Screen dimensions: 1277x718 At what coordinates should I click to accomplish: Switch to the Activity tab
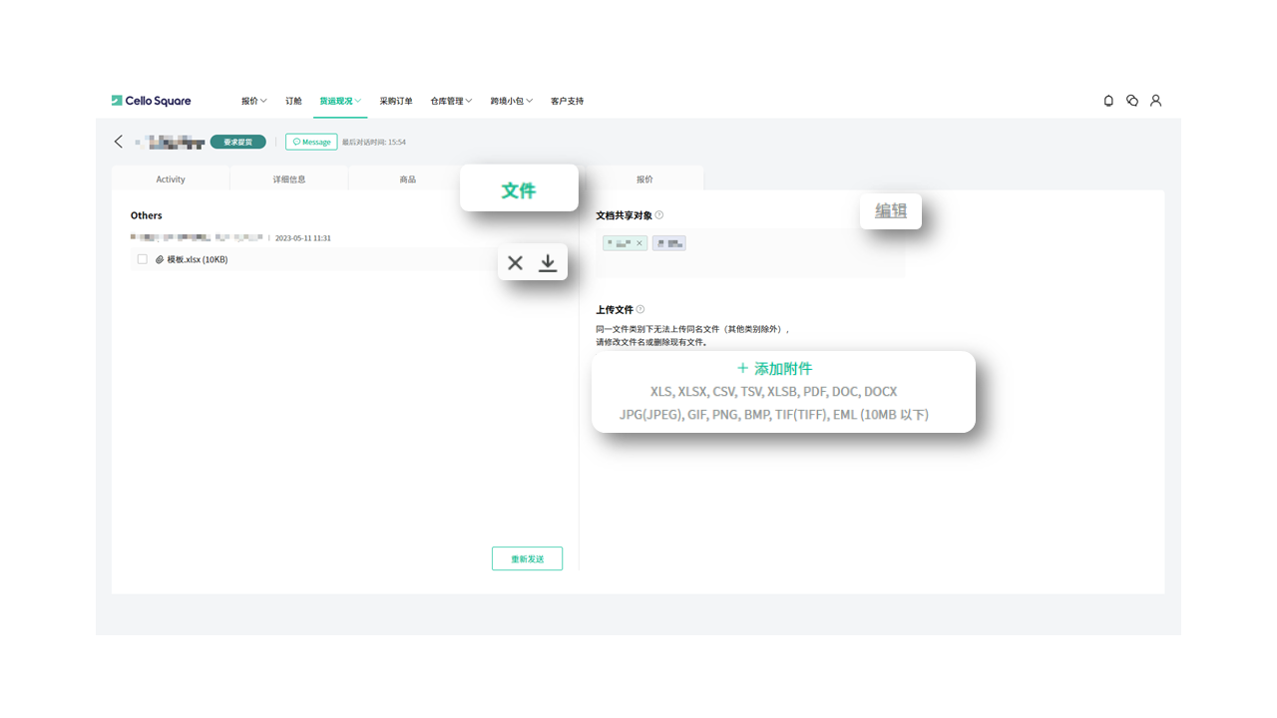(x=170, y=178)
